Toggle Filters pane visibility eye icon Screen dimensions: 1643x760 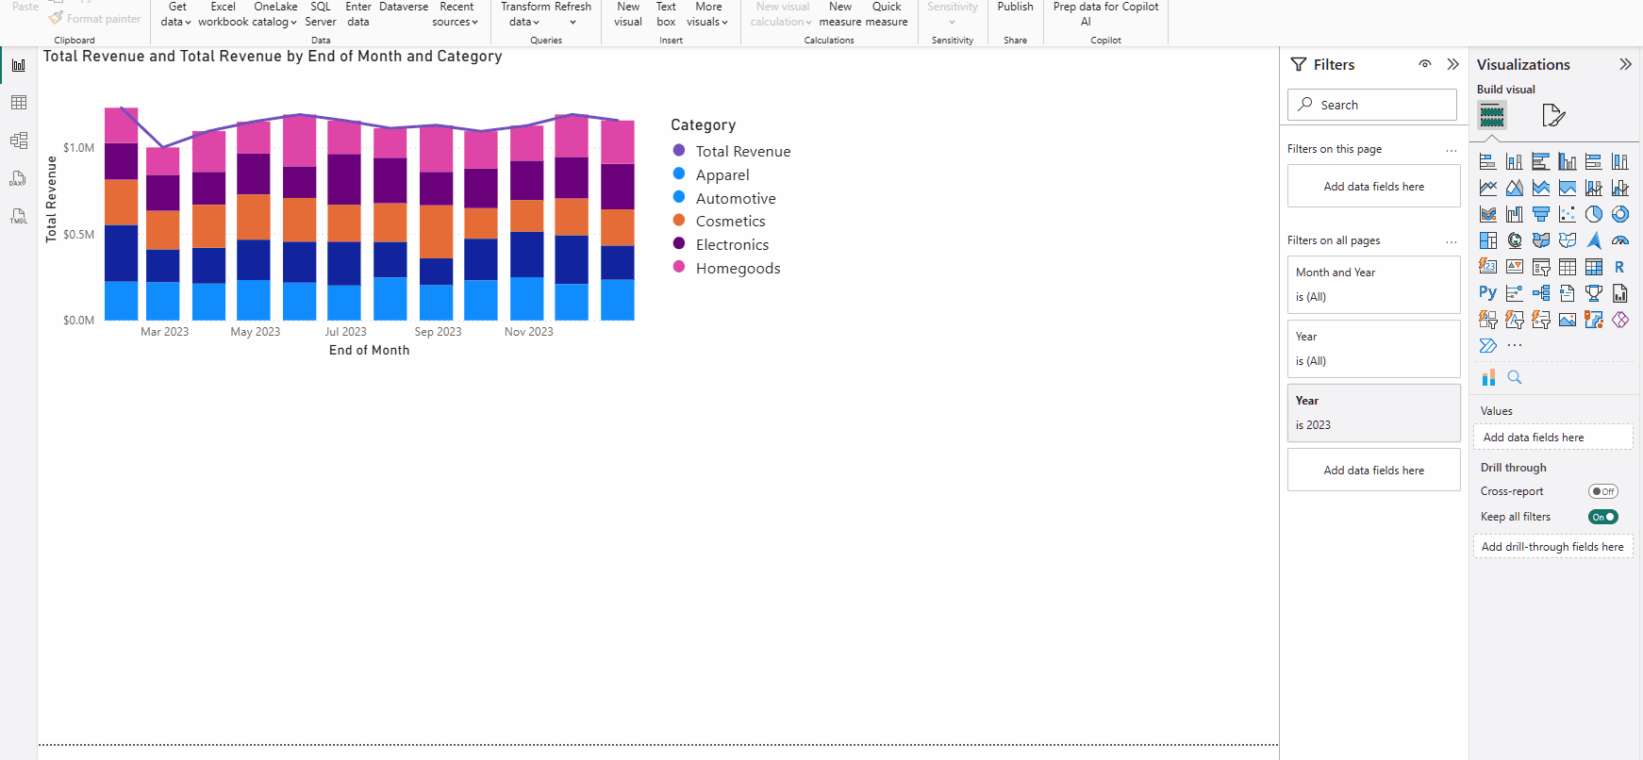coord(1425,64)
